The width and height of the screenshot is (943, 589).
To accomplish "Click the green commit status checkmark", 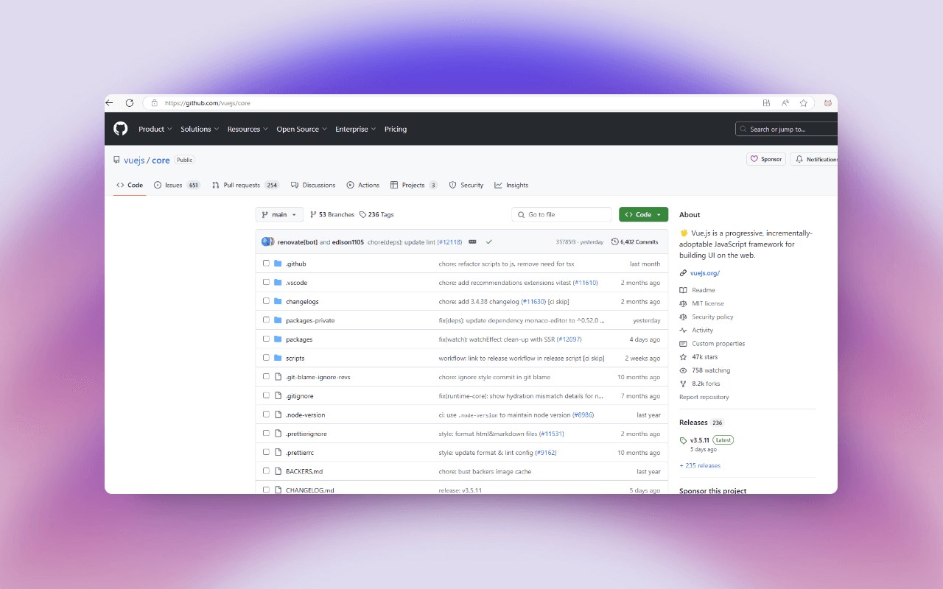I will [489, 241].
